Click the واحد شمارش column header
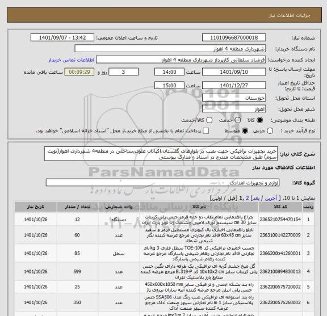Screen dimensions: 327x316 pos(119,207)
